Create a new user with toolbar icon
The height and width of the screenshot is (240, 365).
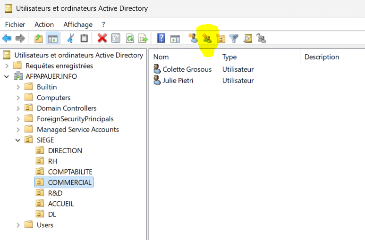[x=193, y=39]
